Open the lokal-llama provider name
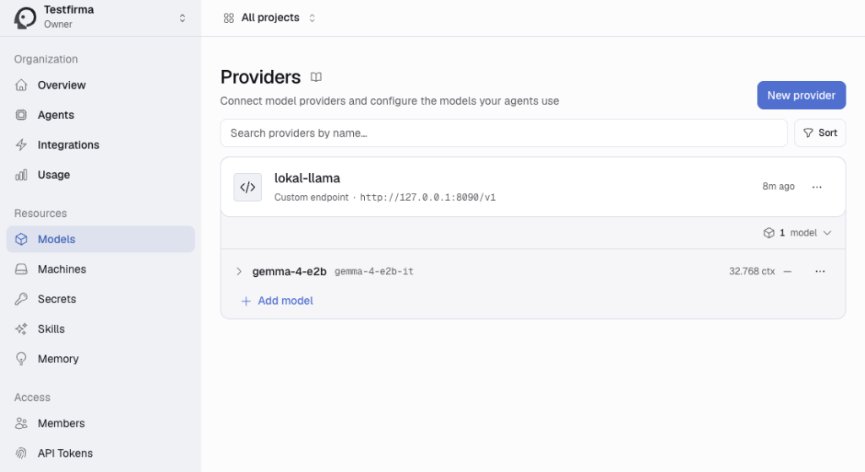865x472 pixels. tap(307, 178)
